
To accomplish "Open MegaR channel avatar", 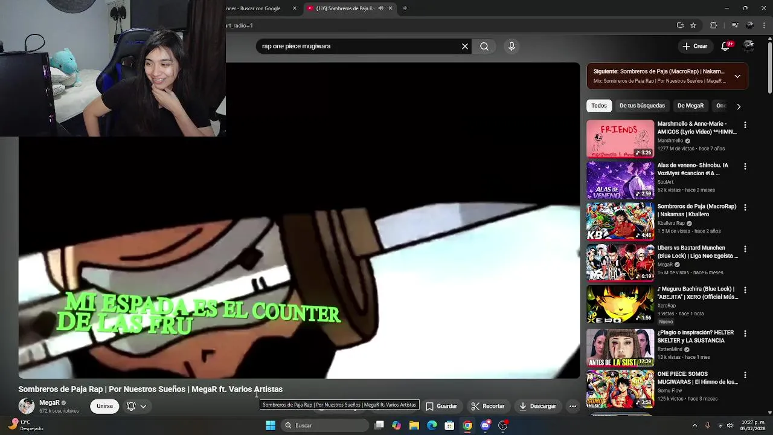I will click(27, 406).
